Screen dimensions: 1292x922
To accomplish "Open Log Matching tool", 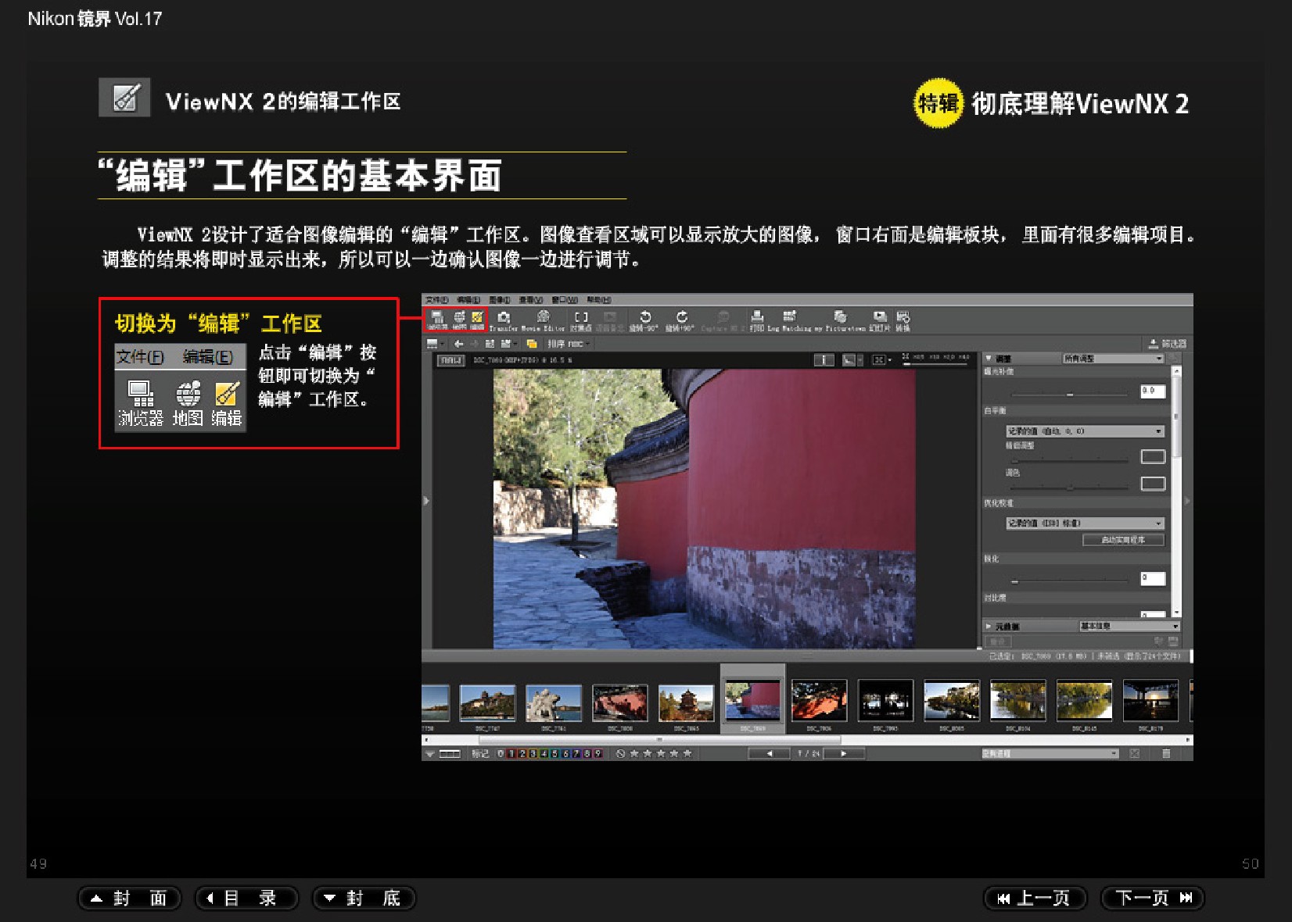I will 789,320.
